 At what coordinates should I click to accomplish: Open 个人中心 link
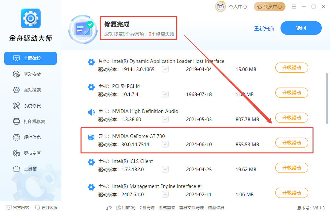(238, 7)
